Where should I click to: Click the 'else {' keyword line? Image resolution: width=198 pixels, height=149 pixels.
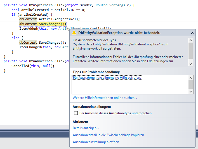click(x=17, y=38)
